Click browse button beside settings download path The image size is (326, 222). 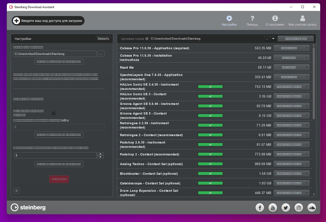(101, 54)
